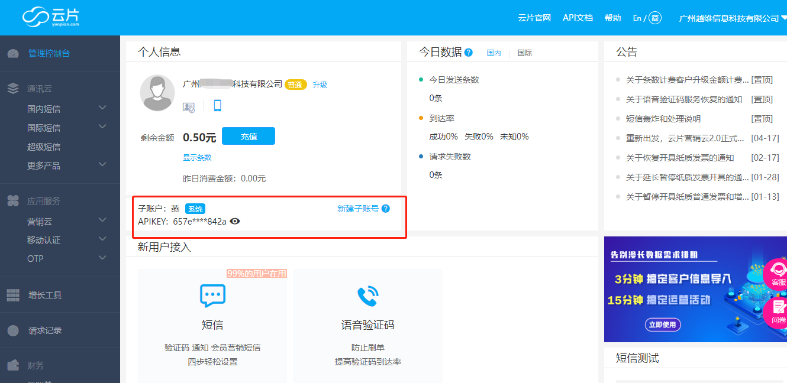Open the company account dropdown
The width and height of the screenshot is (787, 383).
[733, 18]
